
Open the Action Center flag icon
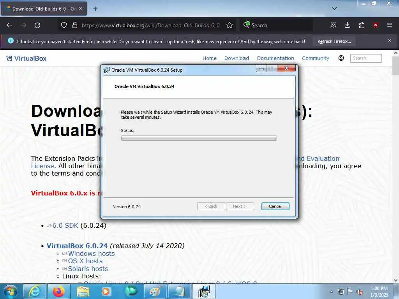click(350, 292)
